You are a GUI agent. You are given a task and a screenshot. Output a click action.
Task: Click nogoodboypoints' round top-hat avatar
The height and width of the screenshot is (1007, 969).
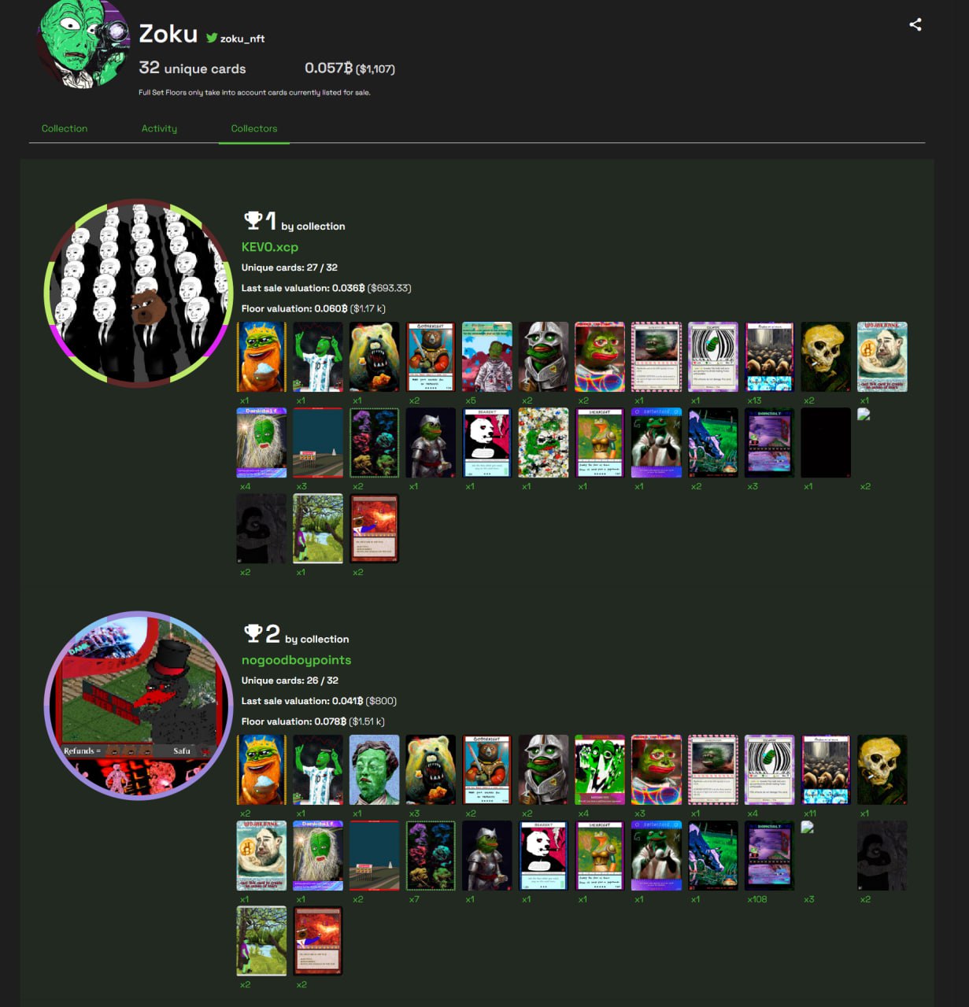tap(139, 706)
